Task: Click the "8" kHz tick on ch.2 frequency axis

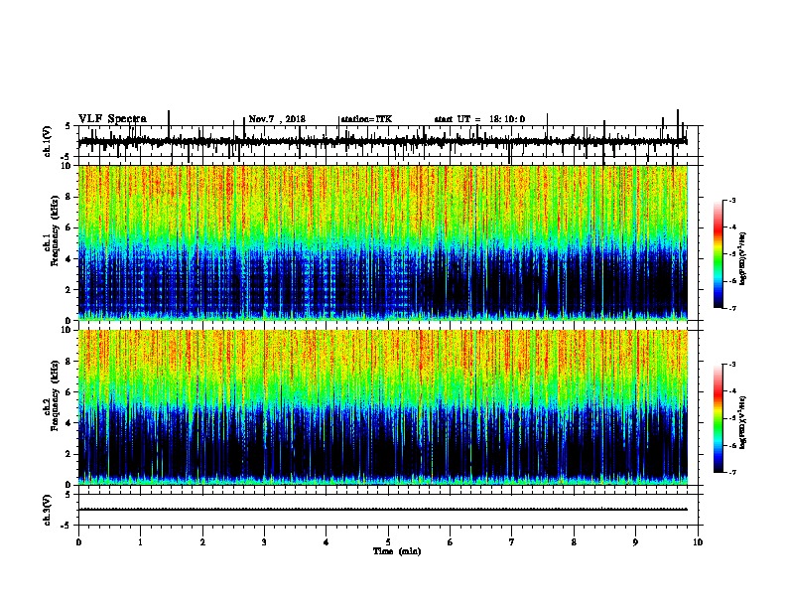Action: click(x=68, y=362)
